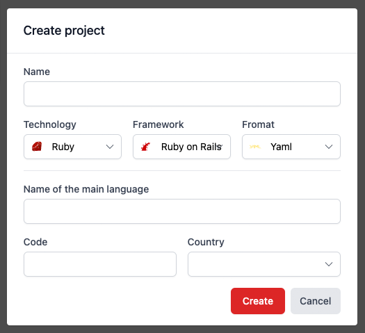The image size is (365, 333).
Task: Click the chevron in the Technology select
Action: click(110, 147)
